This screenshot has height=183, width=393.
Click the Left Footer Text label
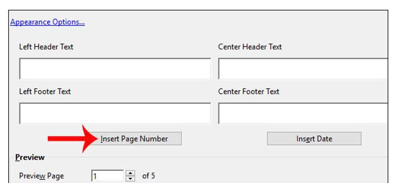tap(45, 91)
